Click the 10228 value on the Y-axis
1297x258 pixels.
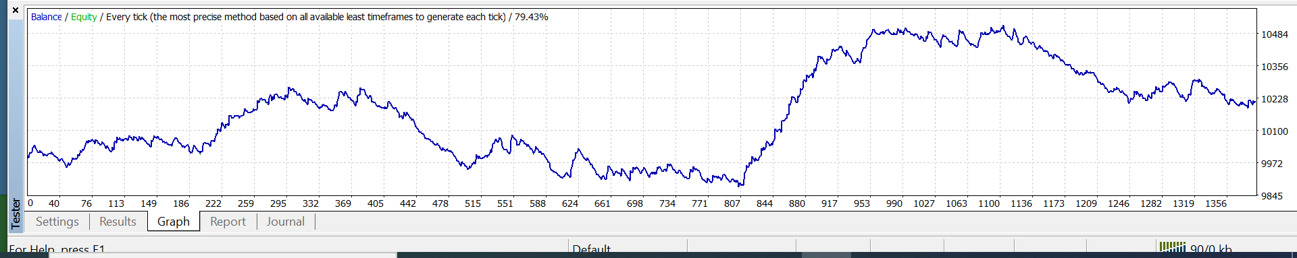click(x=1275, y=99)
